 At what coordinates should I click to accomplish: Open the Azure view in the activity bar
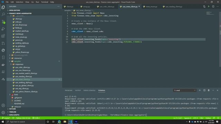coord(3,79)
